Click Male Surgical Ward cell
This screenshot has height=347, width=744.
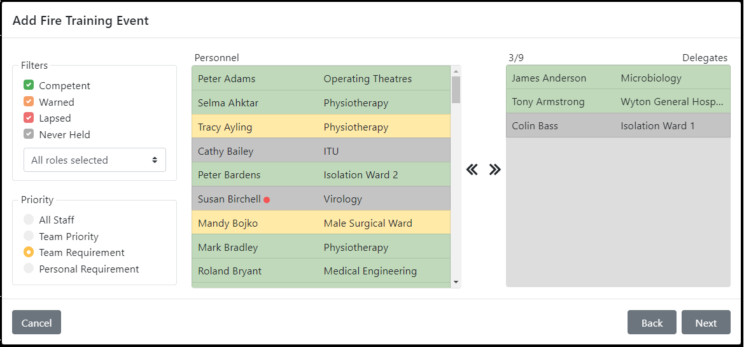pos(368,223)
